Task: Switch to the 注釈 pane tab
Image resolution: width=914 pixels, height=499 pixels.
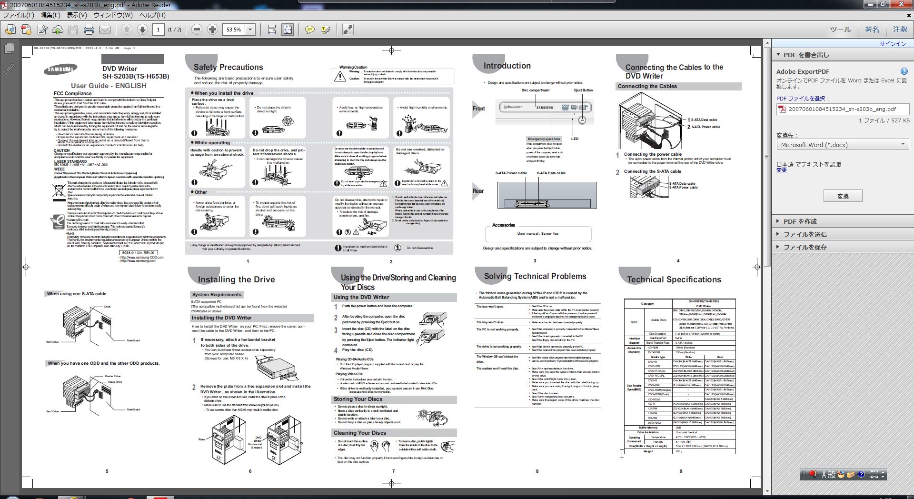Action: click(900, 30)
